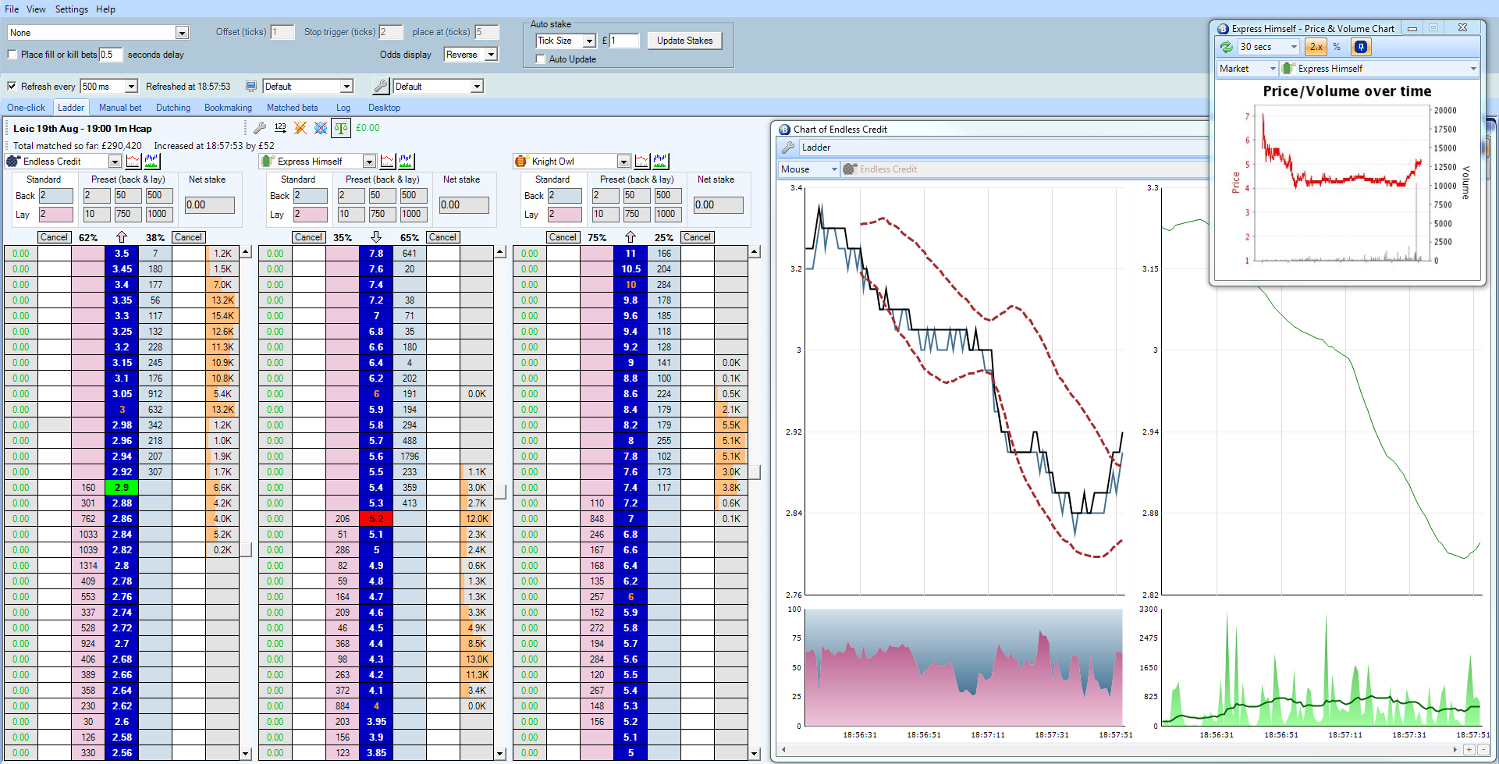
Task: Toggle the Place fill or kill bets checkbox
Action: [12, 54]
